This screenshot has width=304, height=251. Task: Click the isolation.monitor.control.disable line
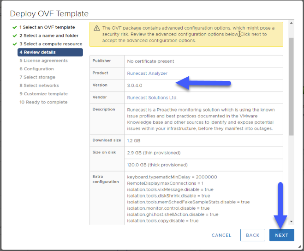[x=168, y=208]
